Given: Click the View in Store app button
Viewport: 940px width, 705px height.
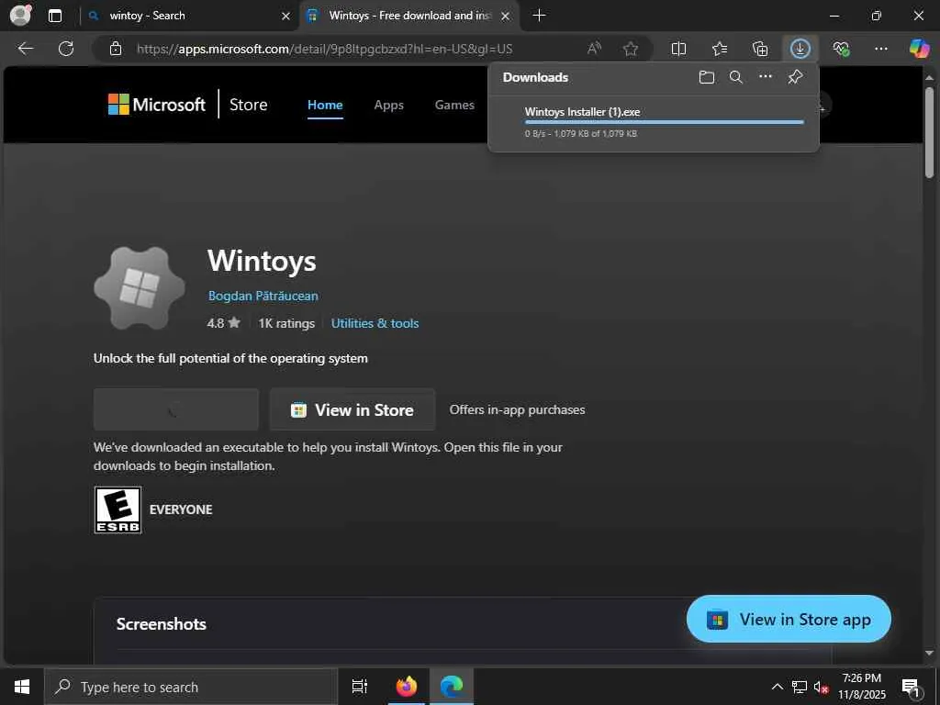Looking at the screenshot, I should coord(789,619).
